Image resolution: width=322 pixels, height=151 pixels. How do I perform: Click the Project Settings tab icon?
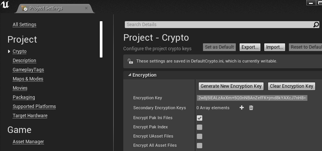24,8
